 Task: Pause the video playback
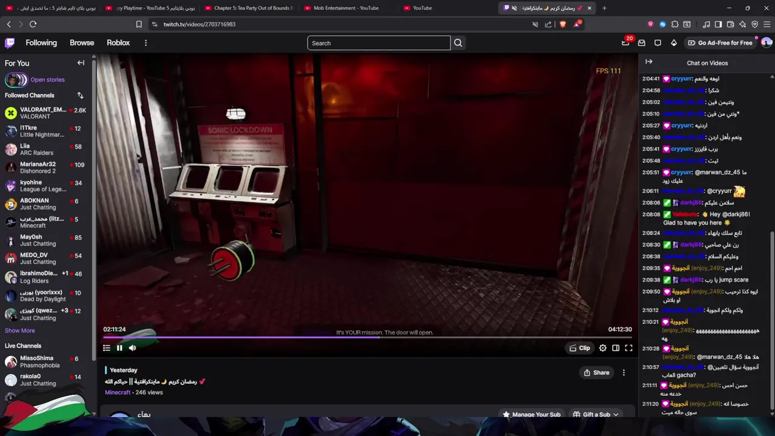pyautogui.click(x=119, y=348)
